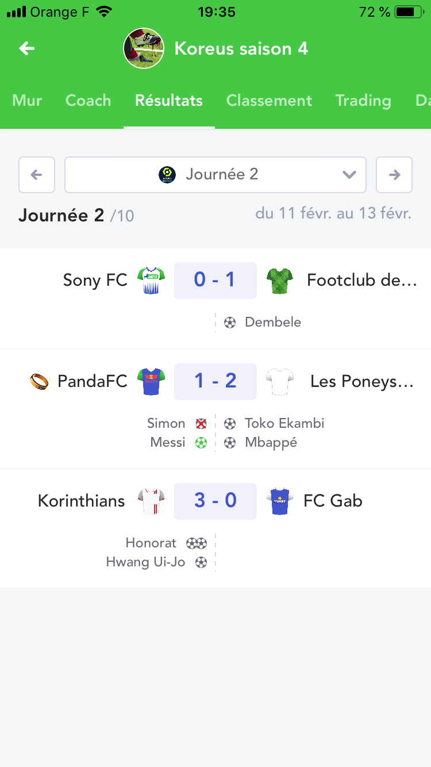Switch to the Classement tab
This screenshot has height=767, width=431.
269,101
